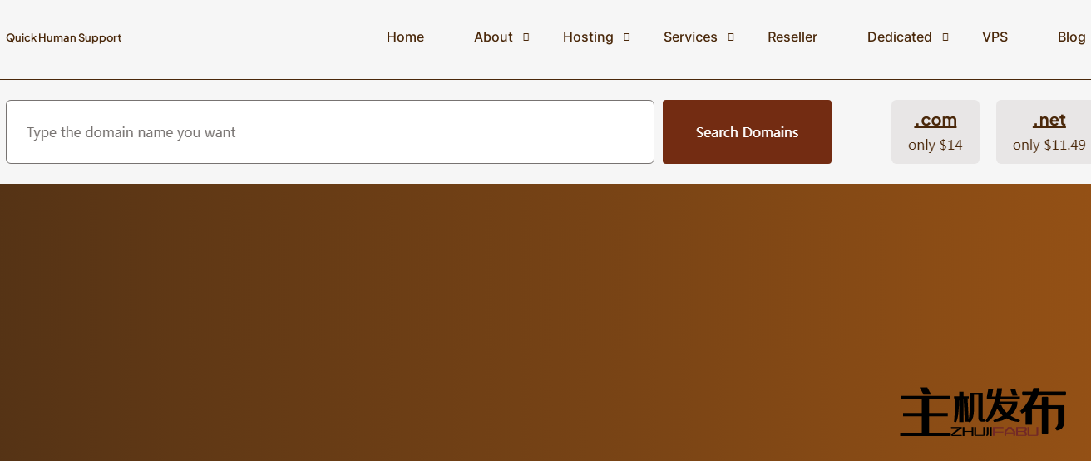
Task: Open the About menu link
Action: tap(493, 37)
